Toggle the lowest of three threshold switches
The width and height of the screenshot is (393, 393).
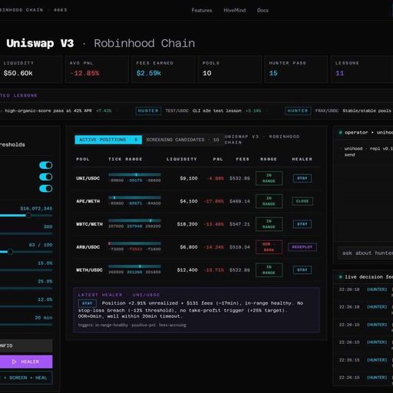coord(46,189)
